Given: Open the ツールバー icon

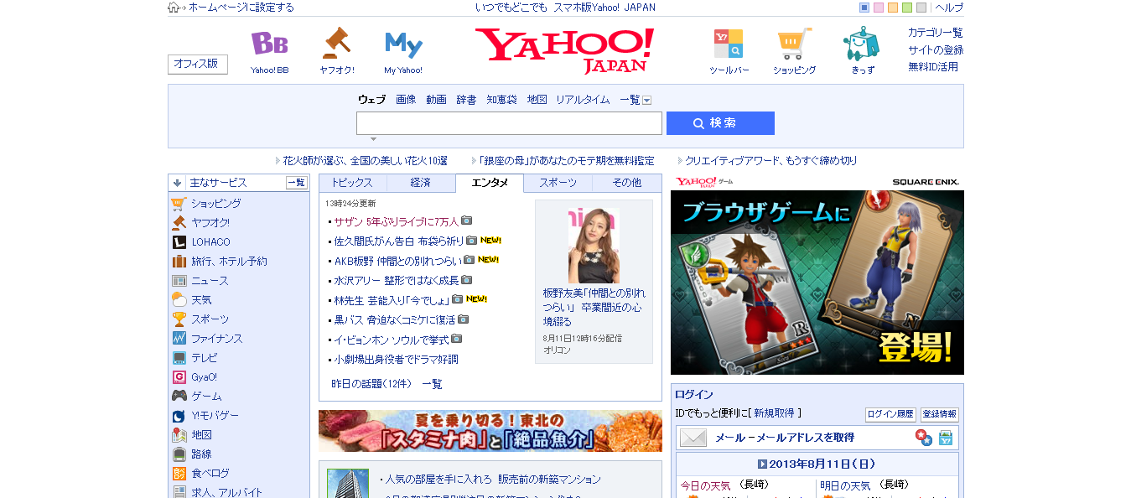Looking at the screenshot, I should [729, 43].
